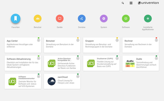
Task: Open Software-Installationsmonitor tile menu icon
Action: coord(39,77)
